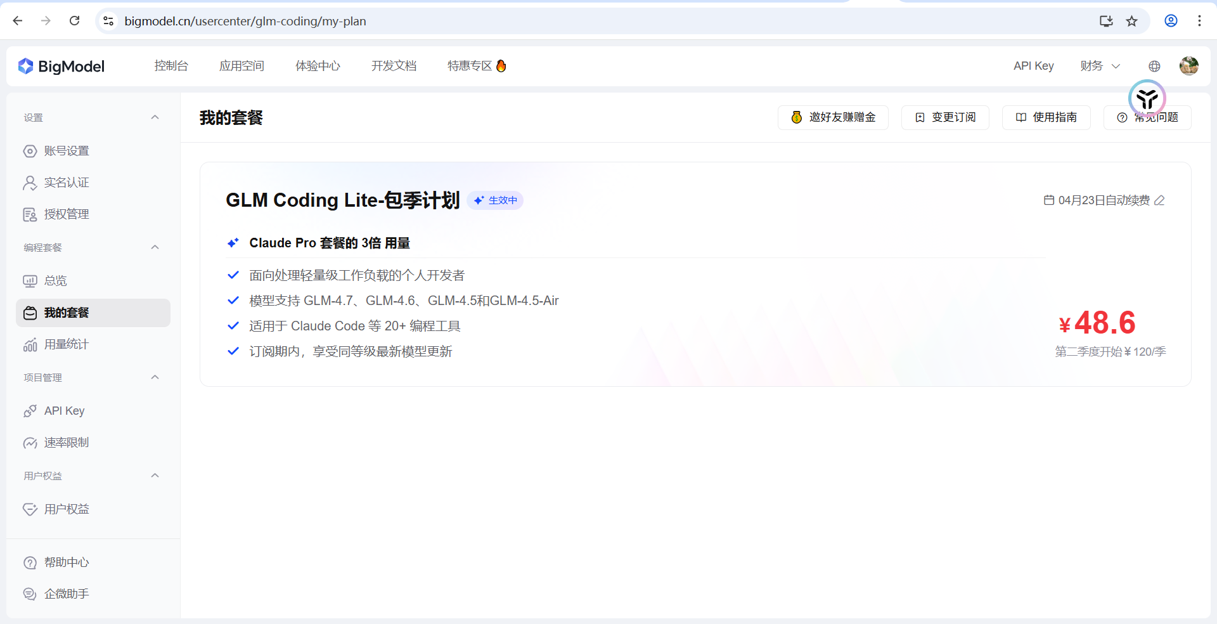Open the Chrome profile icon

coord(1171,21)
